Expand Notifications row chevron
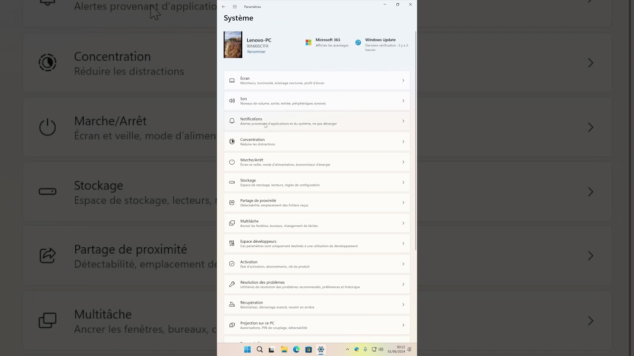Viewport: 634px width, 356px height. click(403, 121)
